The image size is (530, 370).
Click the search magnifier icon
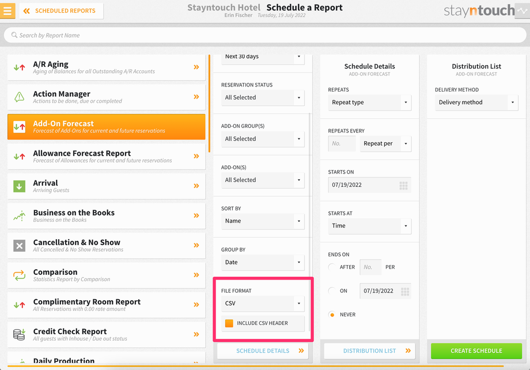pos(14,35)
